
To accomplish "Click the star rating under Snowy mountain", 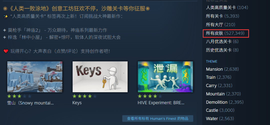I will (x=19, y=96).
